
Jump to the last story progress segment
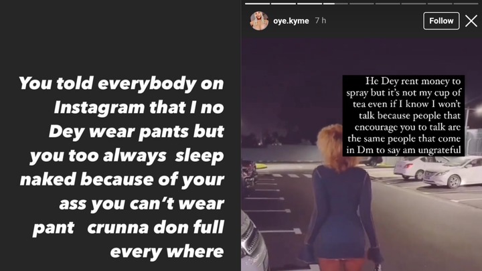point(466,4)
